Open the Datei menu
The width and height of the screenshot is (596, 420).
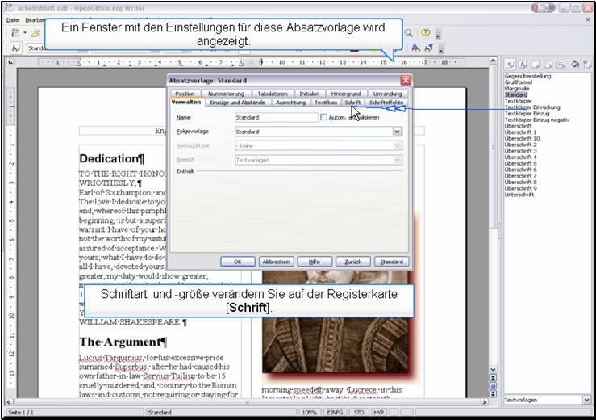(x=13, y=19)
